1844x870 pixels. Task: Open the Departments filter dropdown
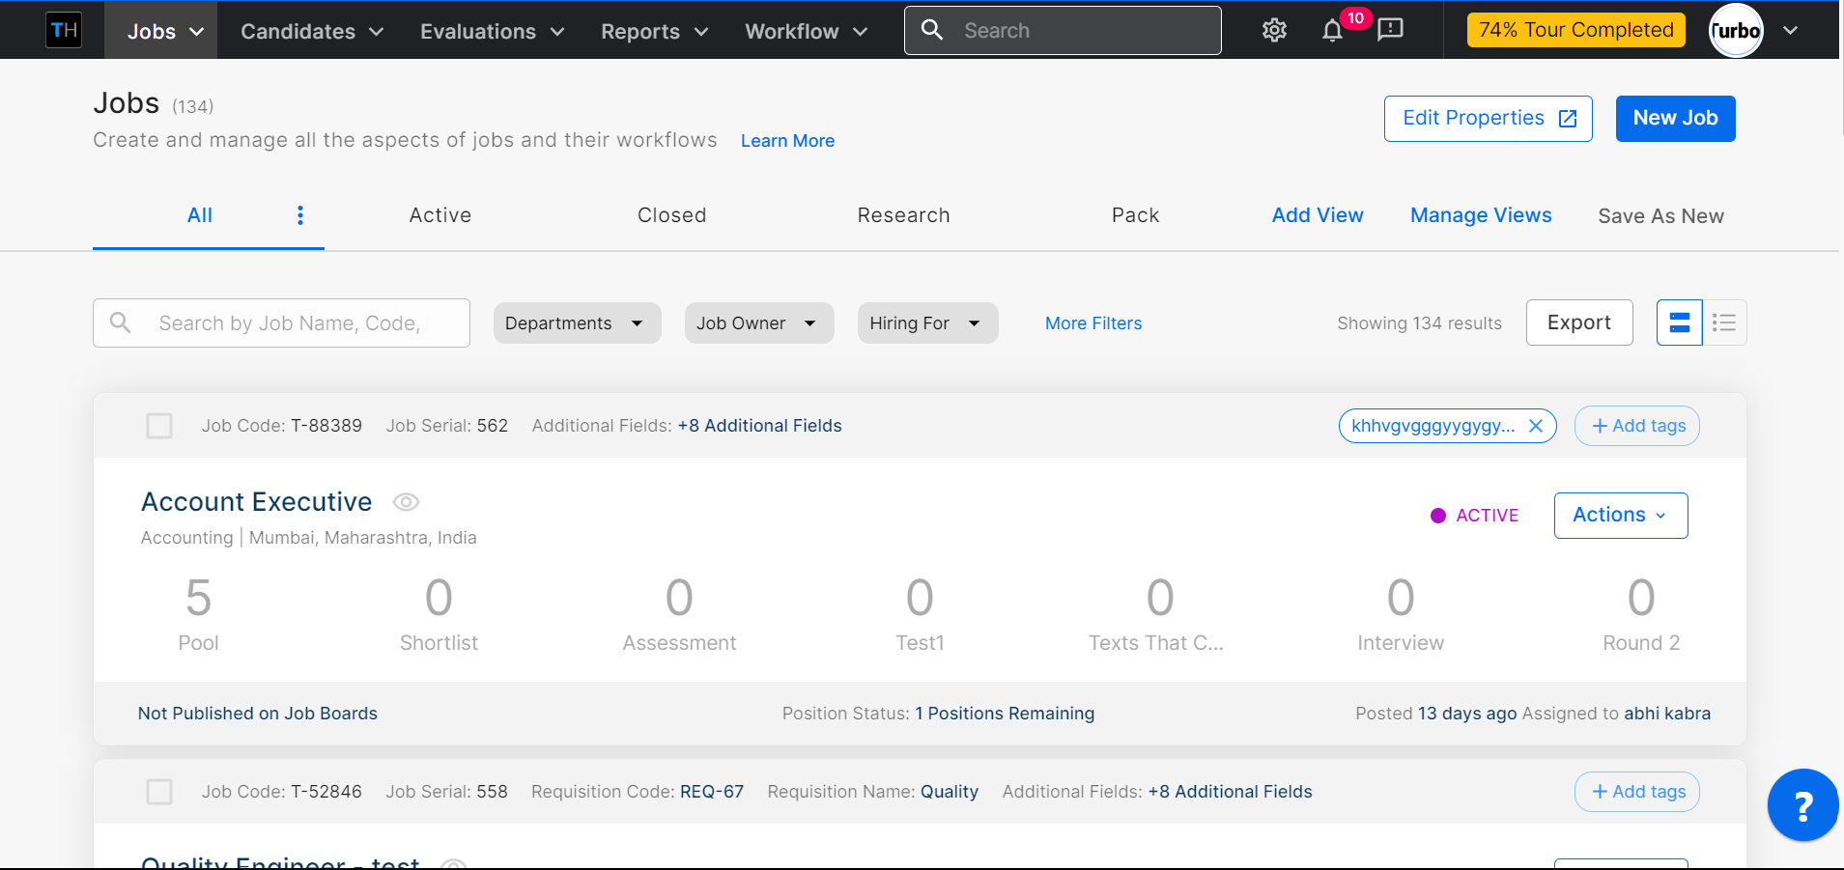(577, 323)
